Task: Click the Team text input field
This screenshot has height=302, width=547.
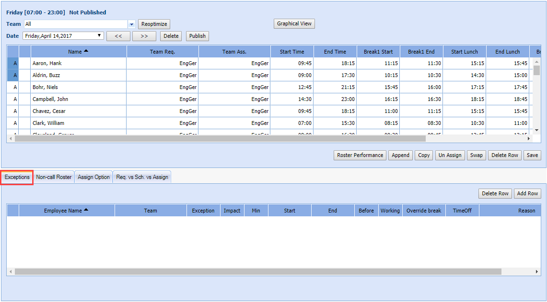Action: tap(76, 24)
